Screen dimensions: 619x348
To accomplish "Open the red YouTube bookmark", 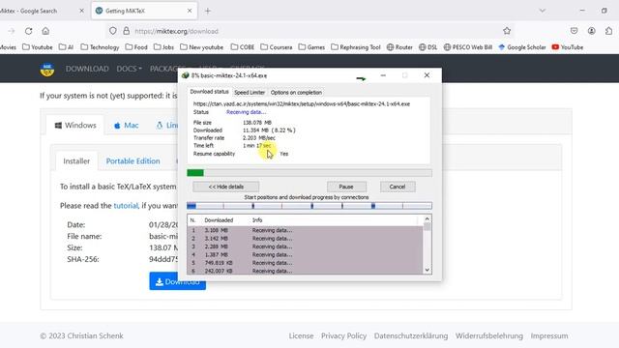I will pos(568,47).
